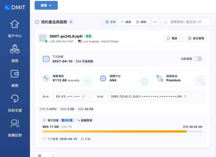Click the 903.11 GB usage value

pyautogui.click(x=51, y=127)
